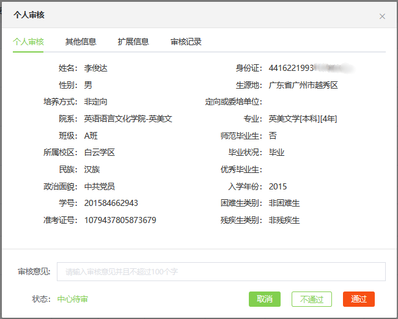This screenshot has height=319, width=398.
Task: Click exam number 1079437805873679
Action: 120,220
